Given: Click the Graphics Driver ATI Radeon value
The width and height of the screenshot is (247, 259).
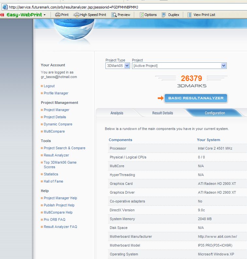Looking at the screenshot, I should point(217,192).
